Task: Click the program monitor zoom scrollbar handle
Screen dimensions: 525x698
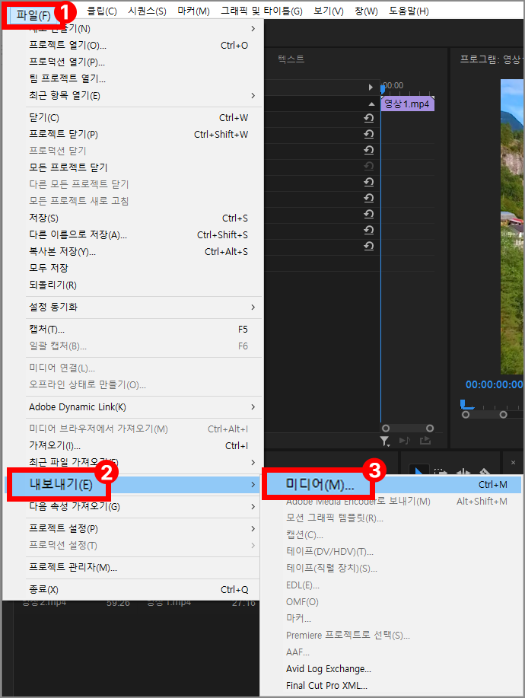Action: [484, 414]
